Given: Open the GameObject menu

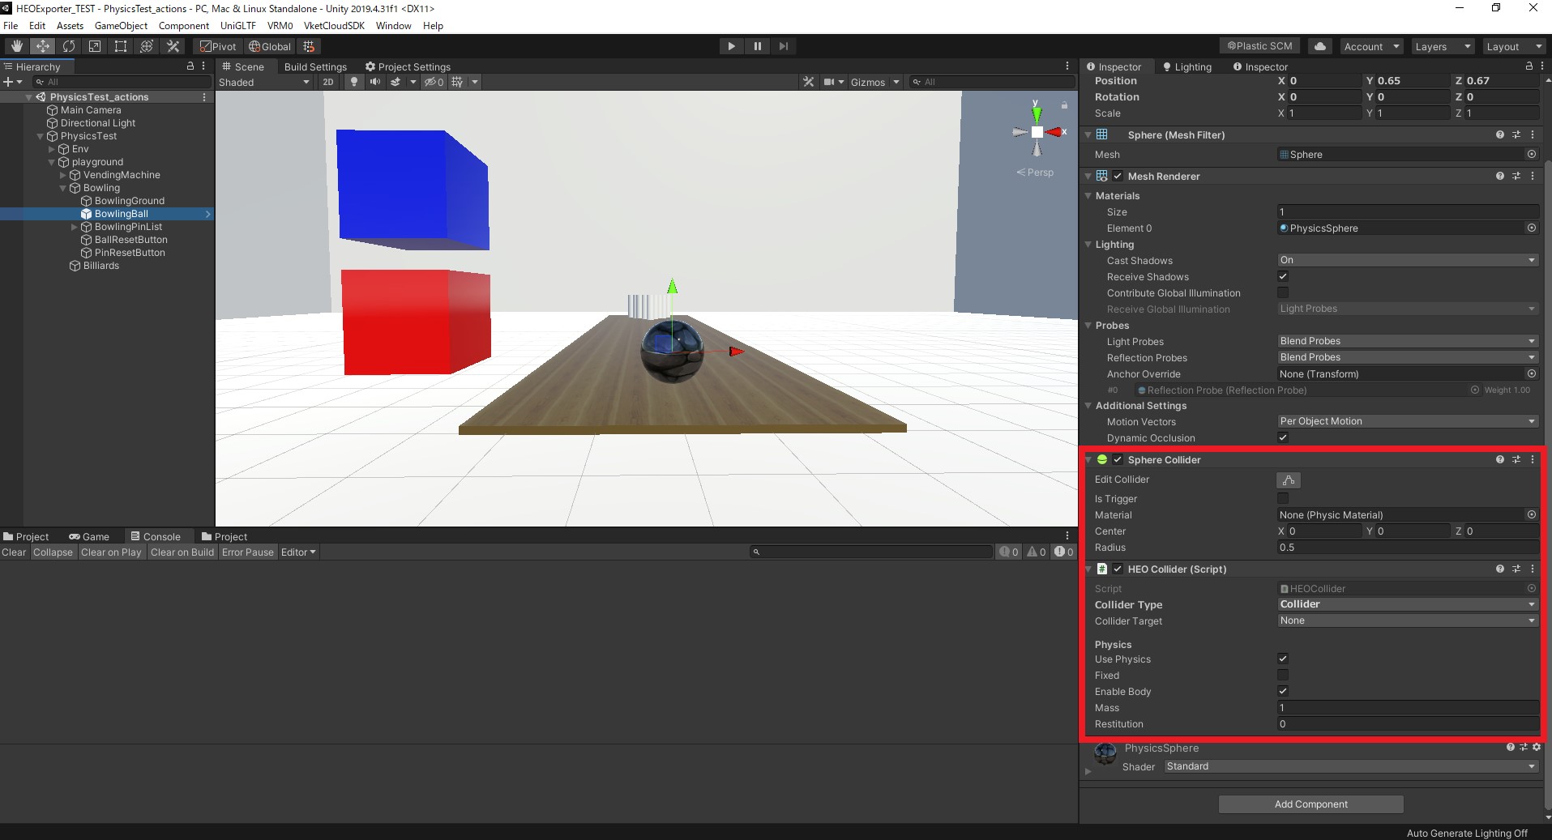Looking at the screenshot, I should coord(121,25).
